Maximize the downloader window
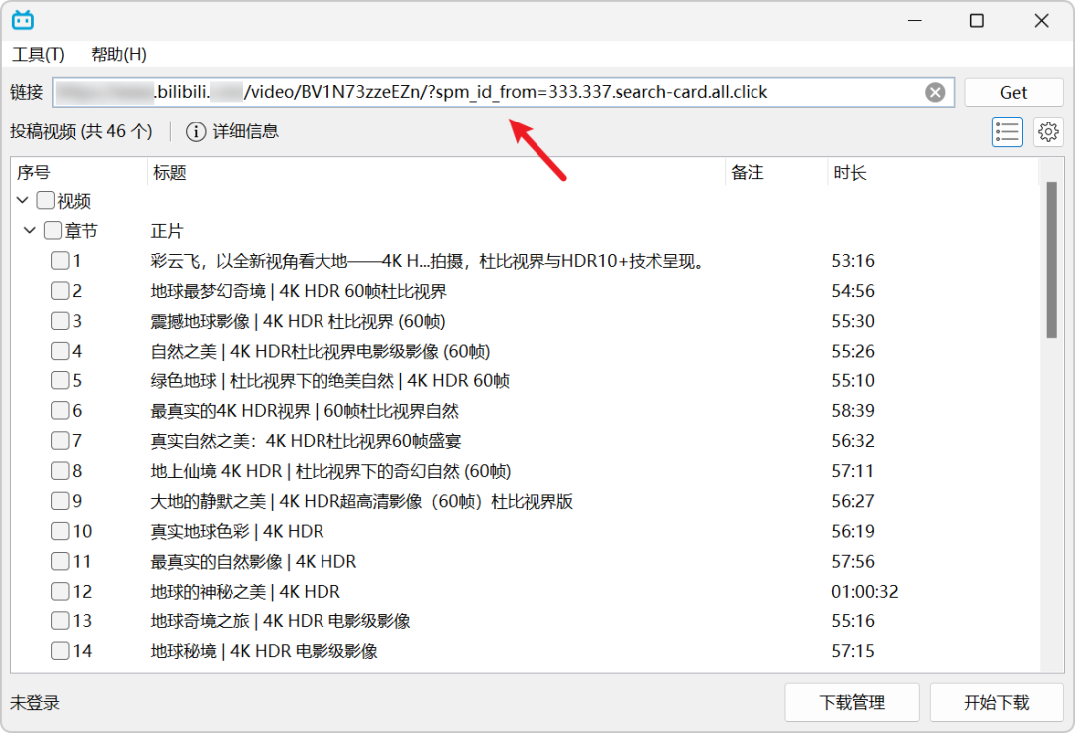Viewport: 1075px width, 733px height. (x=977, y=21)
